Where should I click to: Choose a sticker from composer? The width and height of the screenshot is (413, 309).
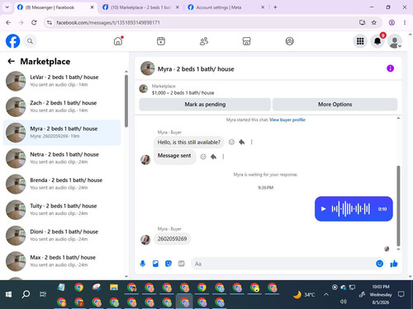coord(169,264)
